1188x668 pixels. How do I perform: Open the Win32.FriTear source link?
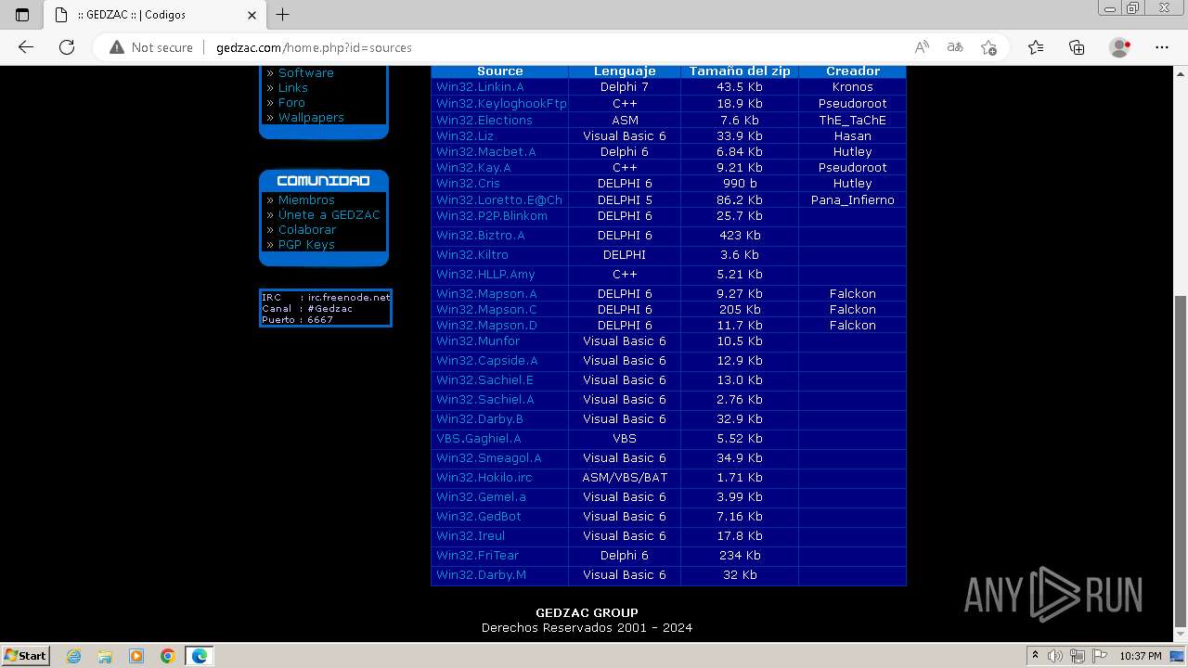pyautogui.click(x=477, y=555)
